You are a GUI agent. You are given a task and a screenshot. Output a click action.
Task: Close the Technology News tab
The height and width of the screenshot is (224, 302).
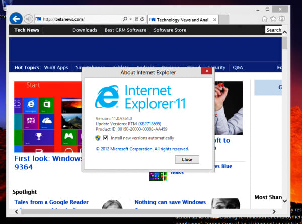(215, 20)
